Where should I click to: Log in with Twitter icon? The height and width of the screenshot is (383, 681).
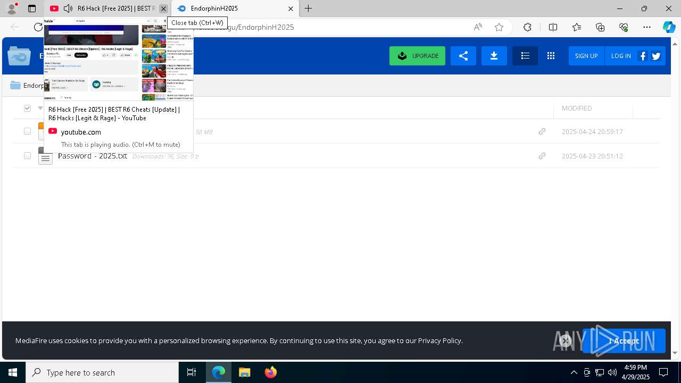pos(656,56)
